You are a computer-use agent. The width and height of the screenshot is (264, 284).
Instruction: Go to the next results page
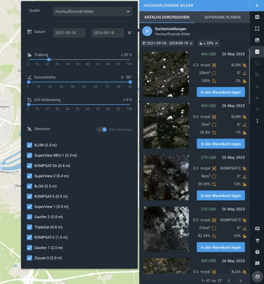click(x=240, y=281)
